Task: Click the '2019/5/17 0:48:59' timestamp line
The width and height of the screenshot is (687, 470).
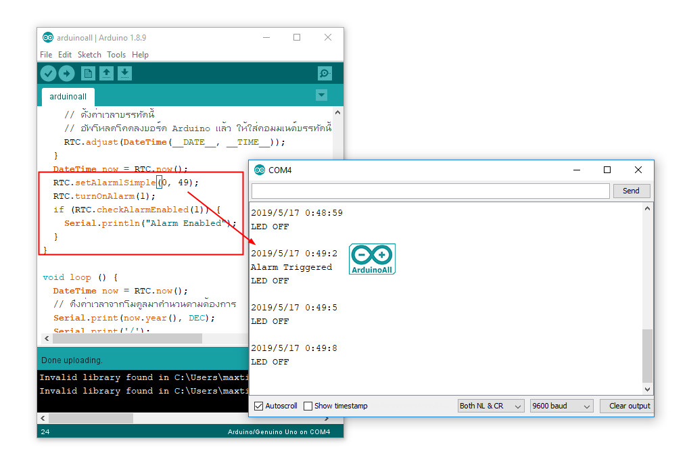Action: point(297,213)
